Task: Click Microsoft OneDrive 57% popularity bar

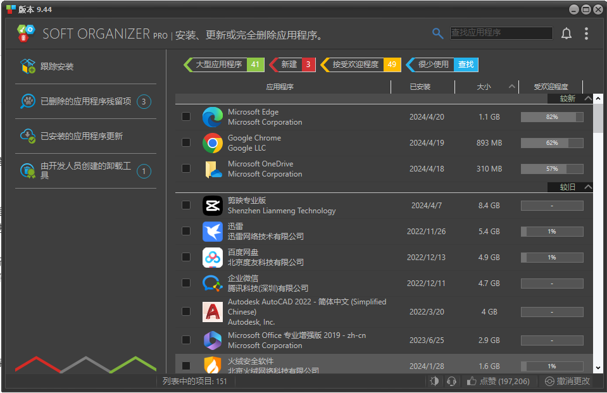Action: click(x=552, y=169)
